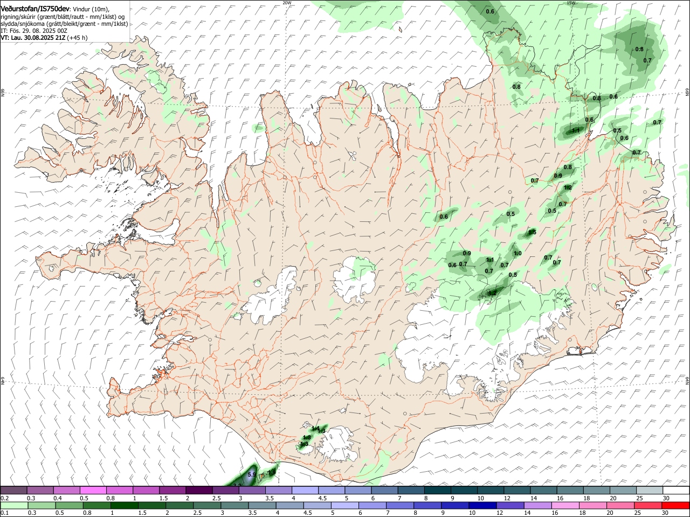Click the 0.1 label in the lower legend row
Image resolution: width=690 pixels, height=517 pixels.
[x=4, y=513]
